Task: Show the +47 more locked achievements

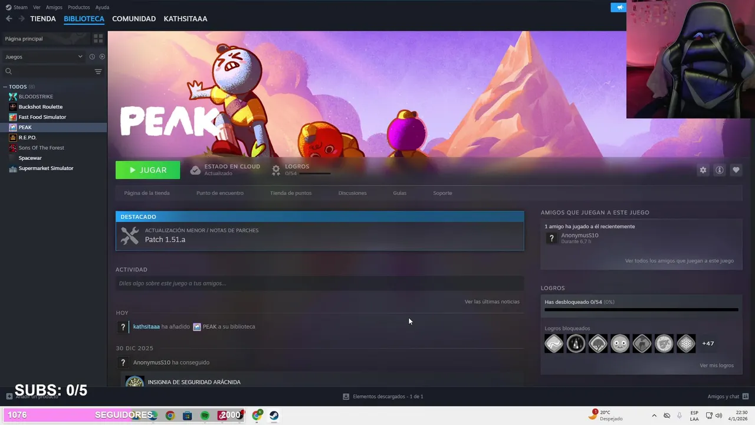Action: pyautogui.click(x=708, y=344)
